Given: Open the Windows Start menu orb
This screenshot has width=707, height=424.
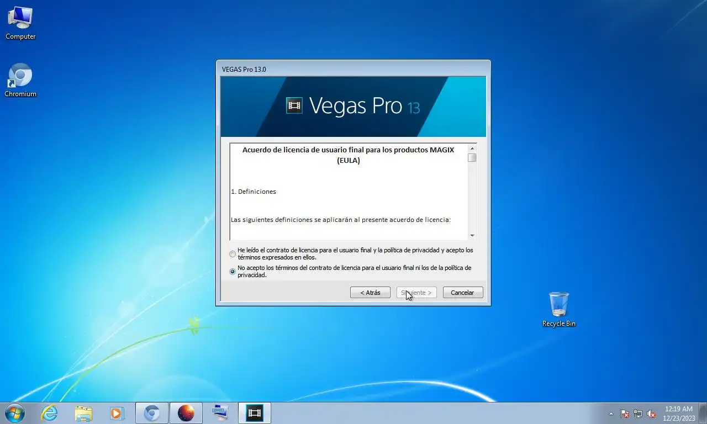Looking at the screenshot, I should [14, 413].
